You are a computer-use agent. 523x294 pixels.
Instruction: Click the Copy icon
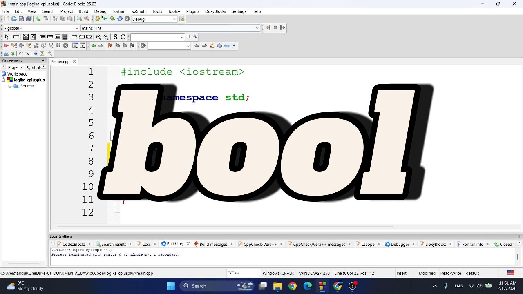[x=63, y=19]
